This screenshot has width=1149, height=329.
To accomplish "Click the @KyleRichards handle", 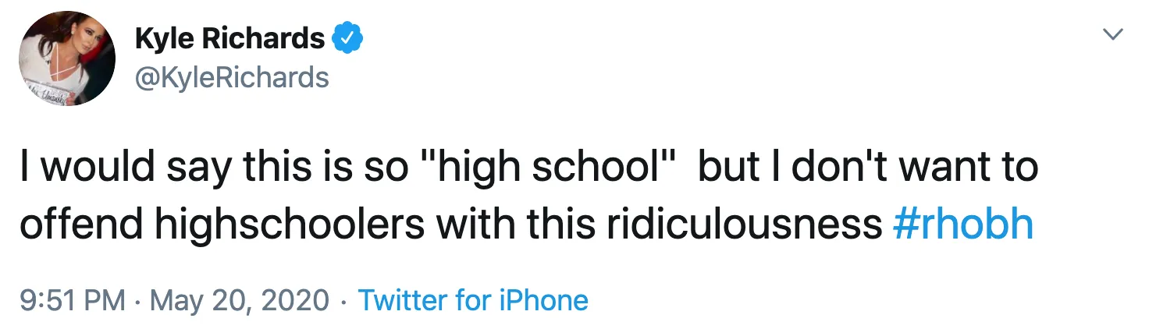I will pyautogui.click(x=232, y=77).
